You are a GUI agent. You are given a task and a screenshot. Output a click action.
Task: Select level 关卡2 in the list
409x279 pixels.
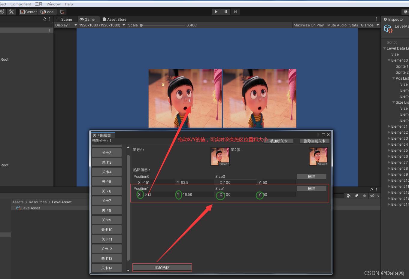pyautogui.click(x=107, y=153)
